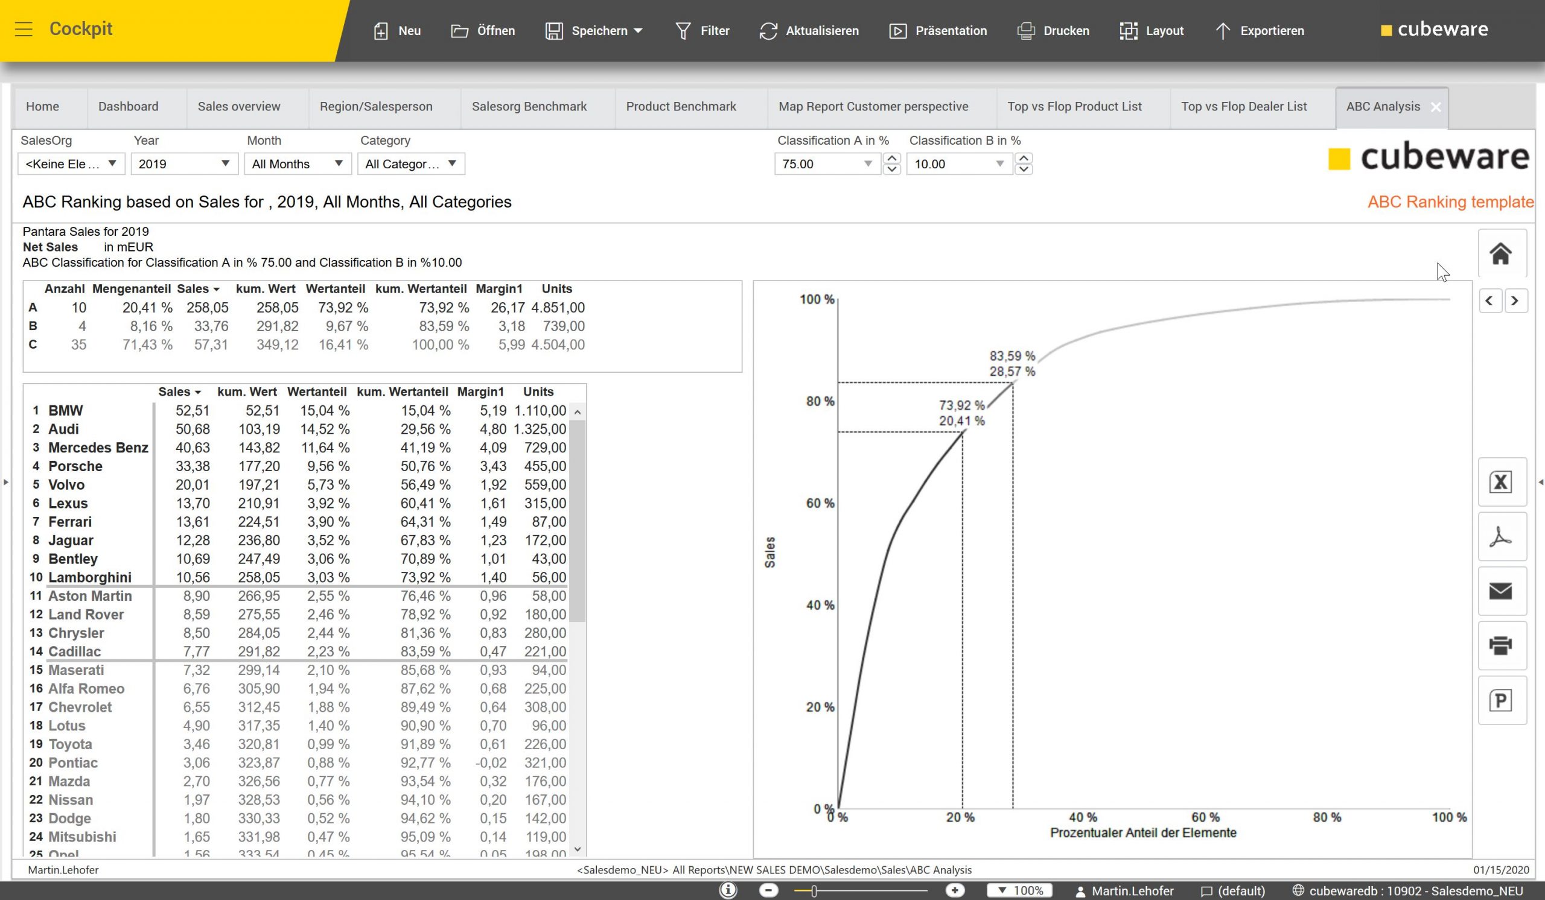Open the Category dropdown
Viewport: 1545px width, 900px height.
click(x=411, y=163)
